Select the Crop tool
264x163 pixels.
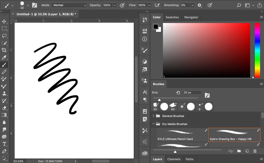4,50
